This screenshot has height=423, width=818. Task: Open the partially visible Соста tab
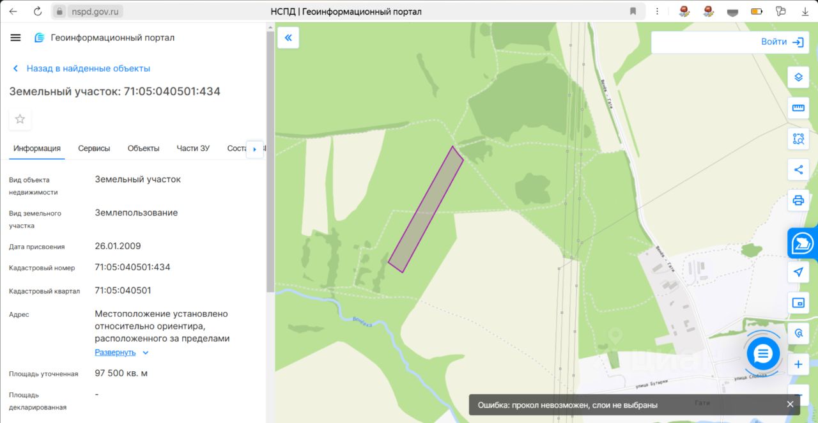tap(236, 148)
